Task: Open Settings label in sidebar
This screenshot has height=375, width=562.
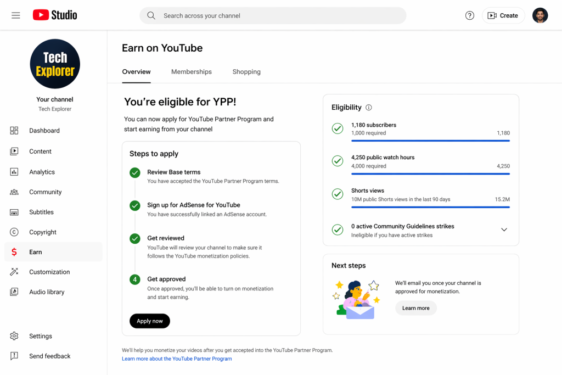Action: (x=41, y=336)
